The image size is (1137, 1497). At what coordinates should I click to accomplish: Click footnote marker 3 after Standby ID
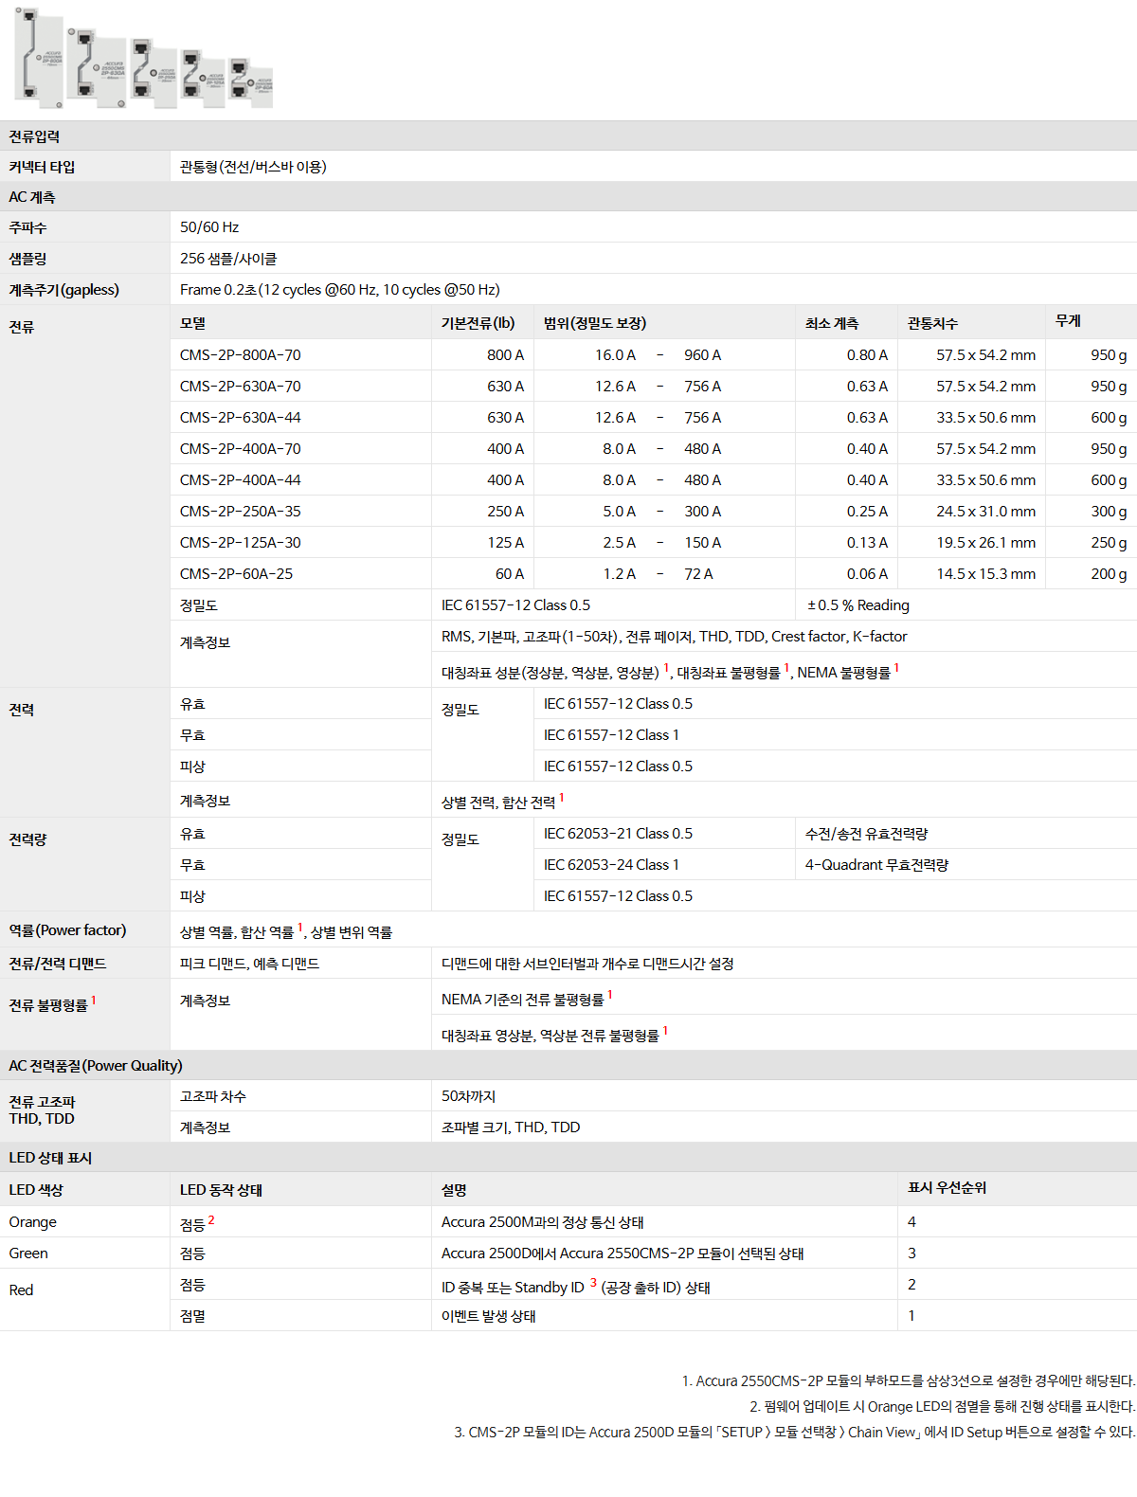coord(593,1283)
